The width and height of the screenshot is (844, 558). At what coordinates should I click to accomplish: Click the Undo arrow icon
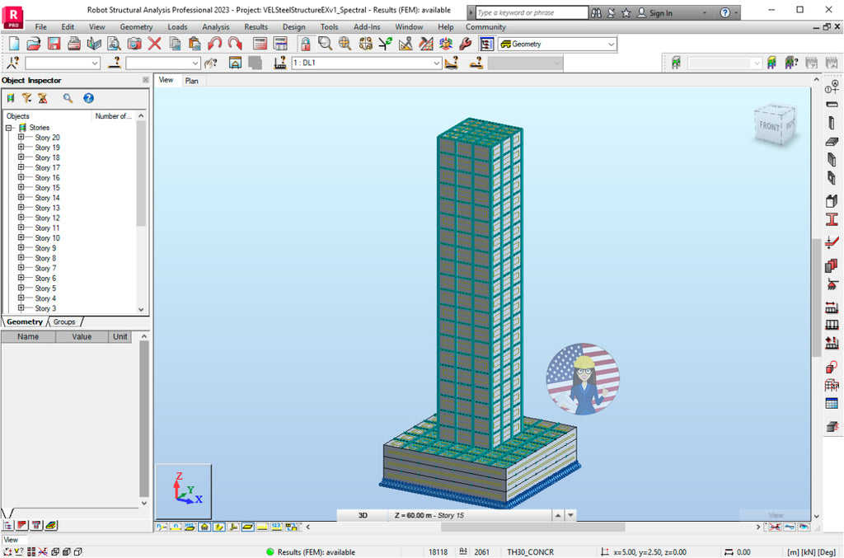[x=213, y=44]
